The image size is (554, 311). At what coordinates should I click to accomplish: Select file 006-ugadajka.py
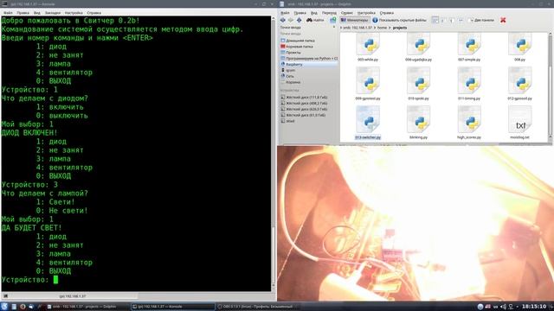click(418, 48)
